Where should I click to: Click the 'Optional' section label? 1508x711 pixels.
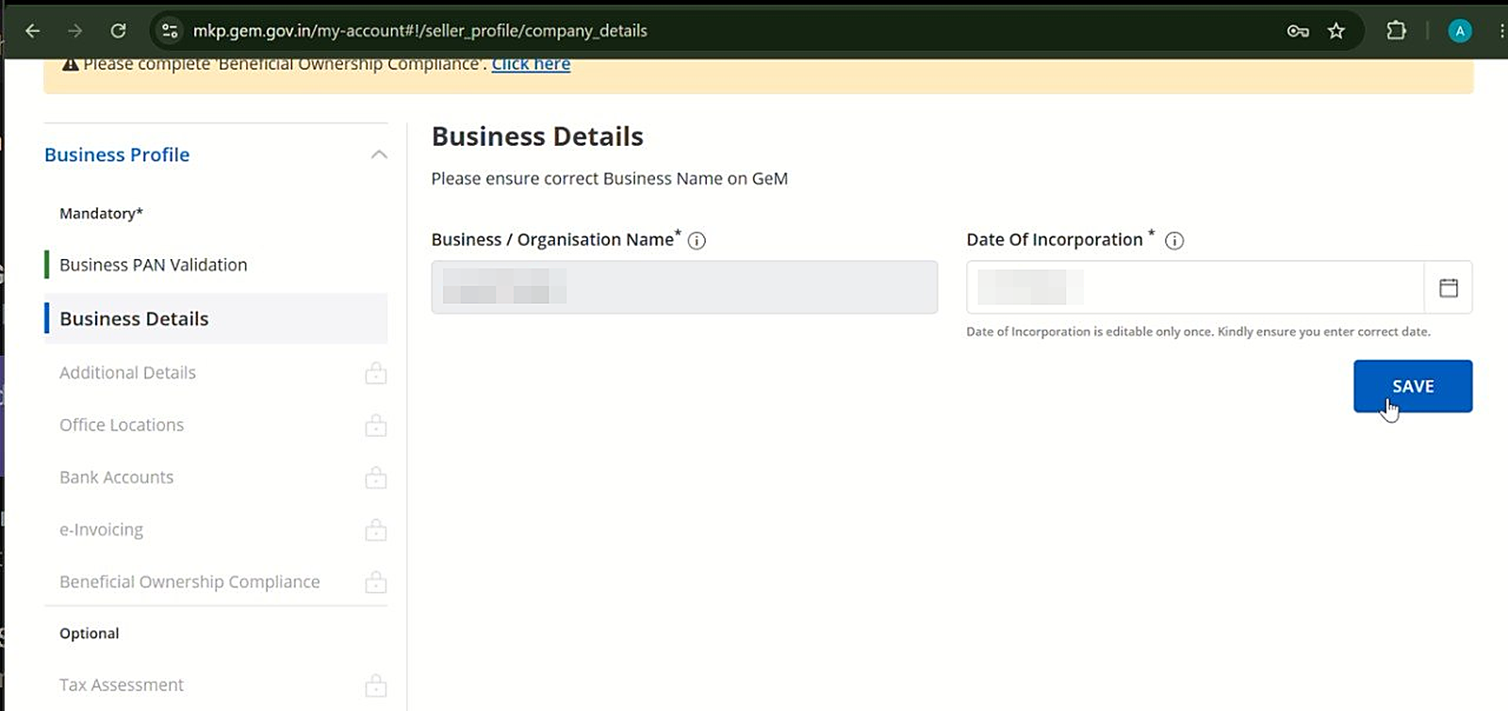pyautogui.click(x=90, y=633)
